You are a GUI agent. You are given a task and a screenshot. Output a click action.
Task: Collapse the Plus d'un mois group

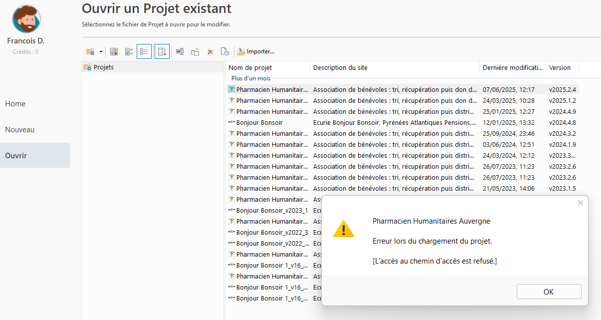251,78
